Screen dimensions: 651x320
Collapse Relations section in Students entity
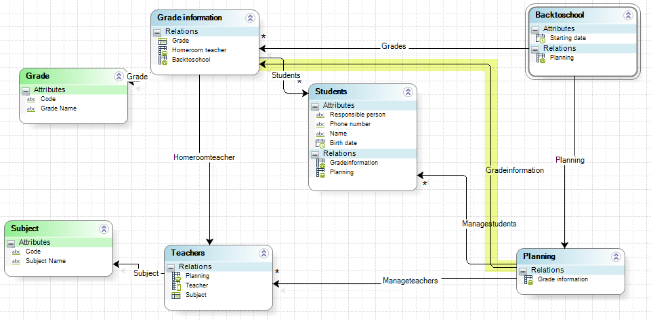(x=315, y=154)
